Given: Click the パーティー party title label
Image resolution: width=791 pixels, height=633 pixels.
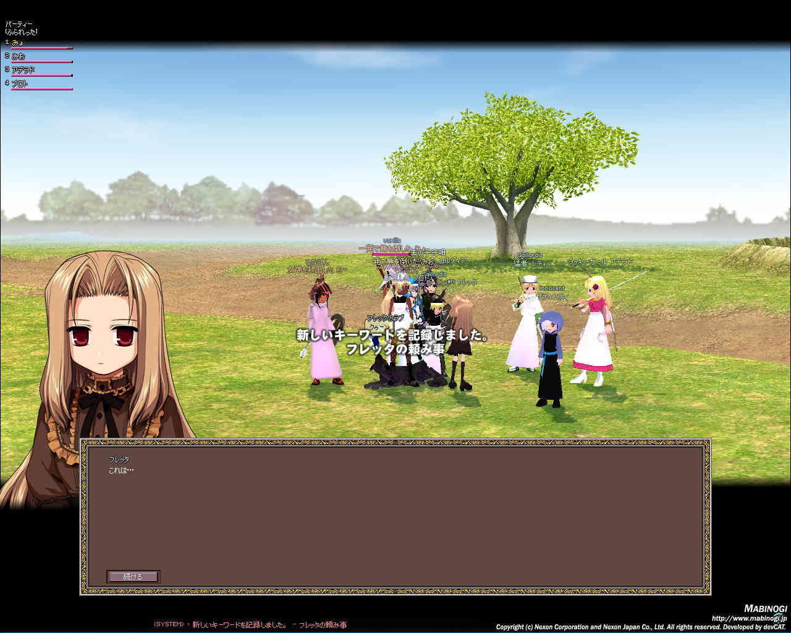Looking at the screenshot, I should (19, 24).
